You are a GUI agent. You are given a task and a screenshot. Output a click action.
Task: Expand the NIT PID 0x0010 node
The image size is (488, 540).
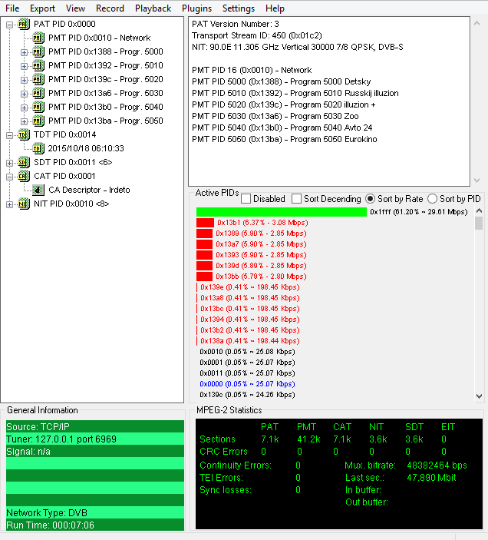[10, 204]
